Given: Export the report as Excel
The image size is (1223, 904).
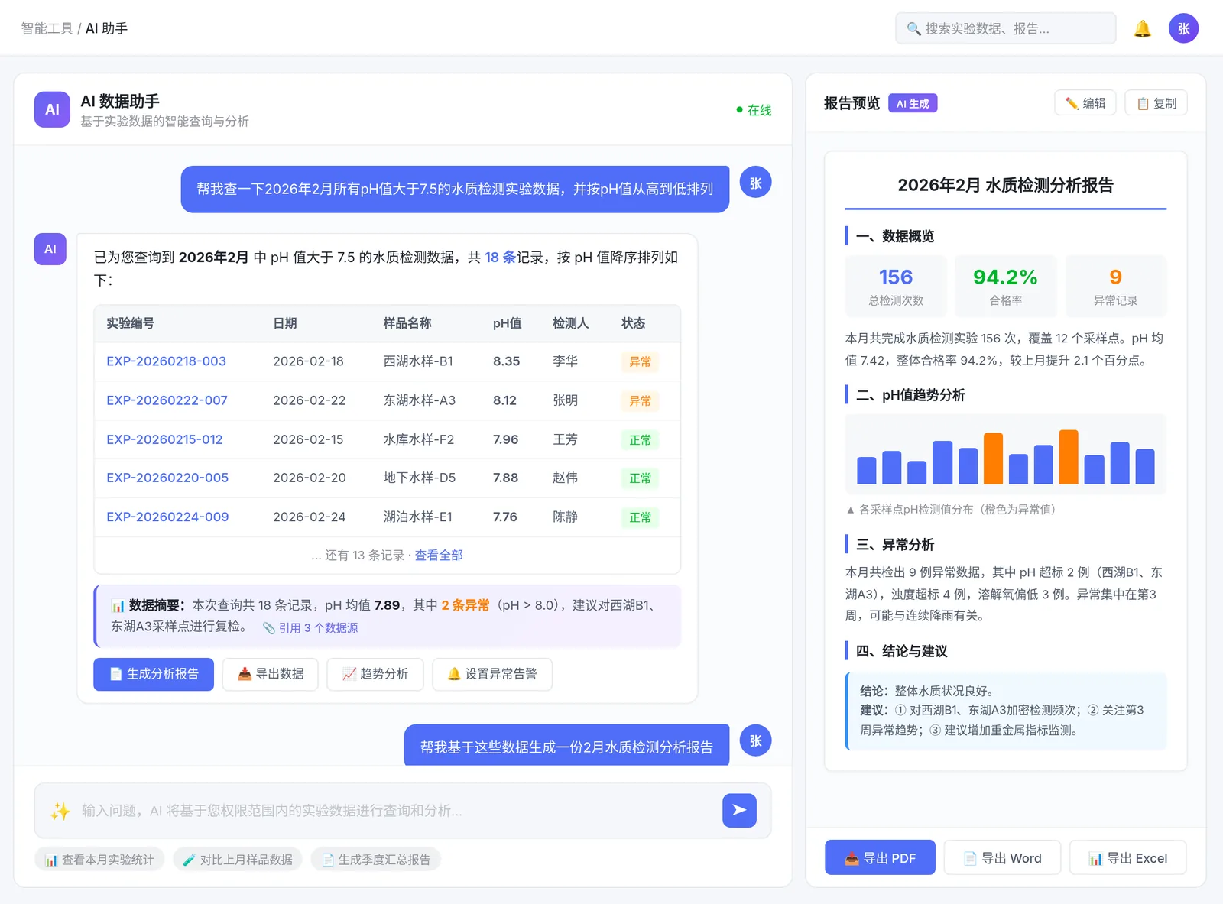Looking at the screenshot, I should click(1127, 857).
